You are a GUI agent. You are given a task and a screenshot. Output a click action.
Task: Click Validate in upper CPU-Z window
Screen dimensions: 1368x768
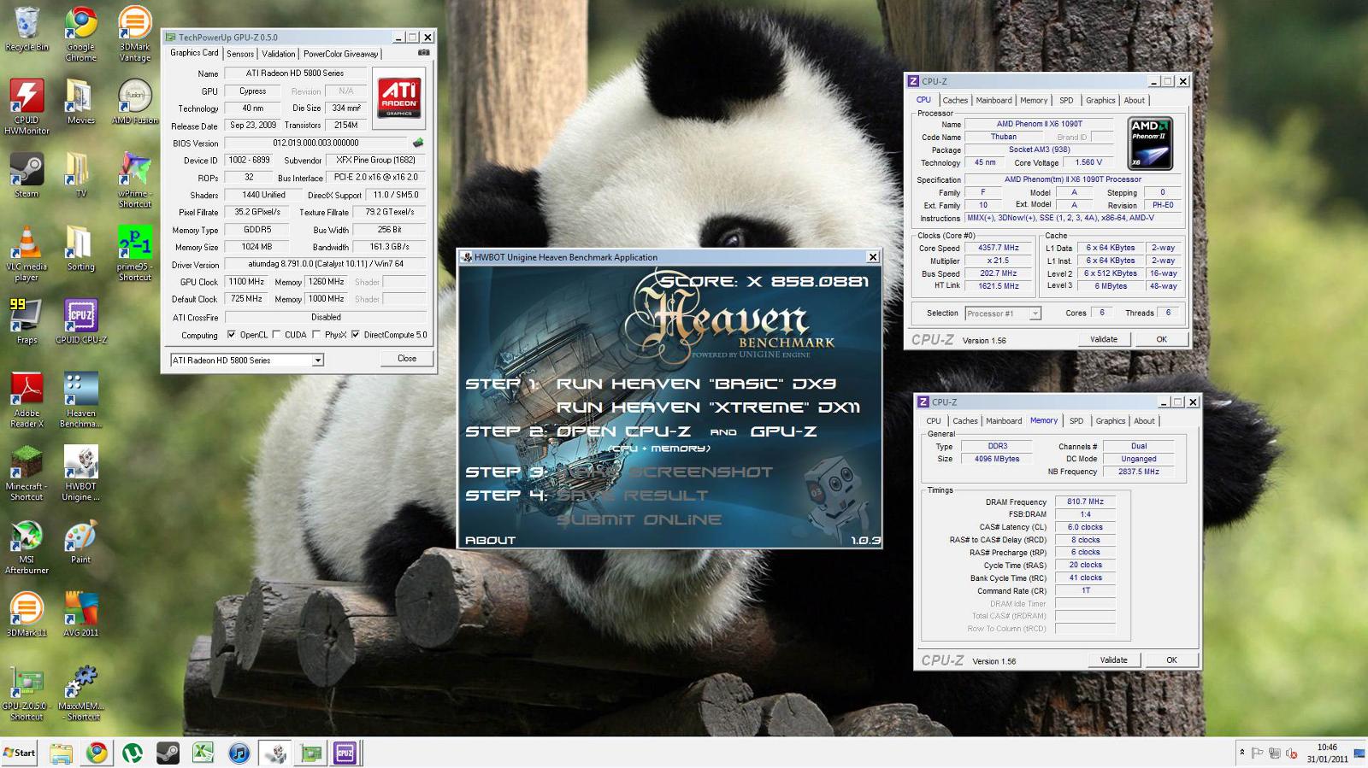[x=1104, y=339]
